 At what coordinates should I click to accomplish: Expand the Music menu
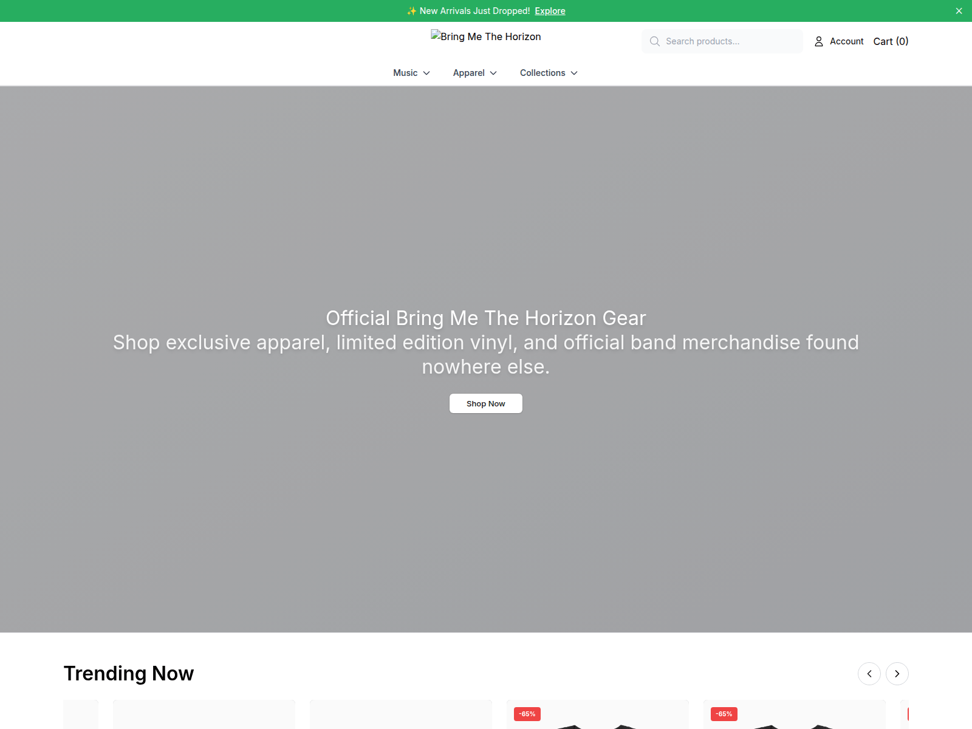tap(411, 73)
